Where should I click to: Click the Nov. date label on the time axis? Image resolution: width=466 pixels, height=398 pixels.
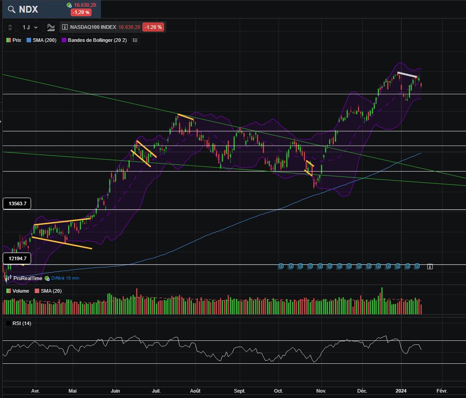321,391
